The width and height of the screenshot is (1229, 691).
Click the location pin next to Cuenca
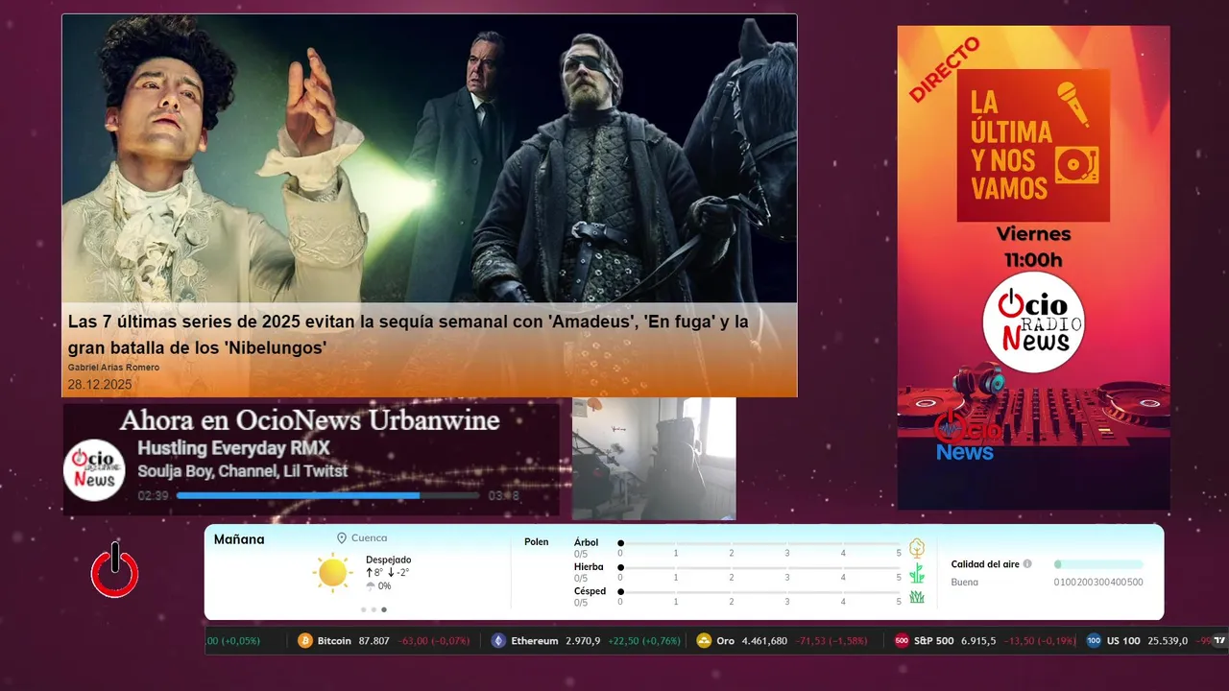tap(342, 538)
